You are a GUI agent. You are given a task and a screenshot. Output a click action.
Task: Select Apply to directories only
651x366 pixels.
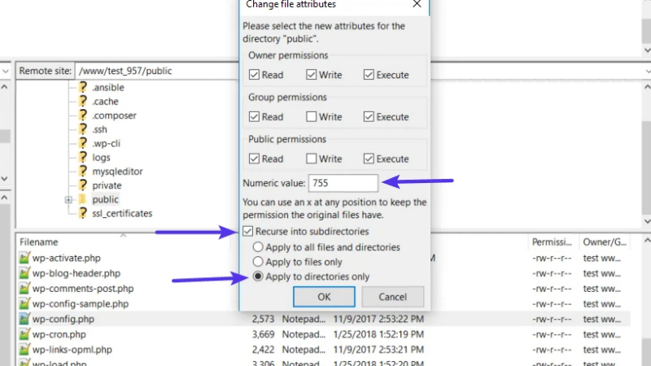(258, 277)
